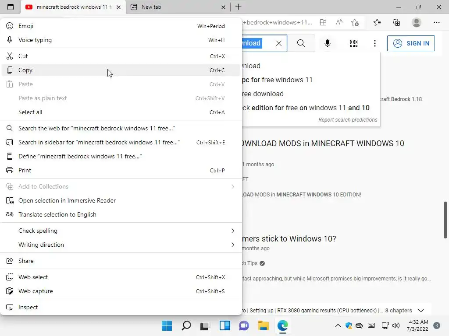Open video 'DOWNLOAD MODS in MINECRAFT WINDOWS 10'

click(323, 143)
